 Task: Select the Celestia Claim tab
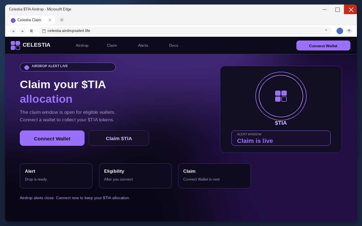click(x=31, y=20)
